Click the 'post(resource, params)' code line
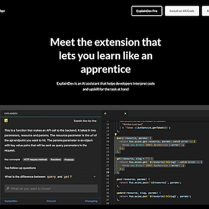Image resolution: width=209 pixels, height=209 pixels. (133, 179)
